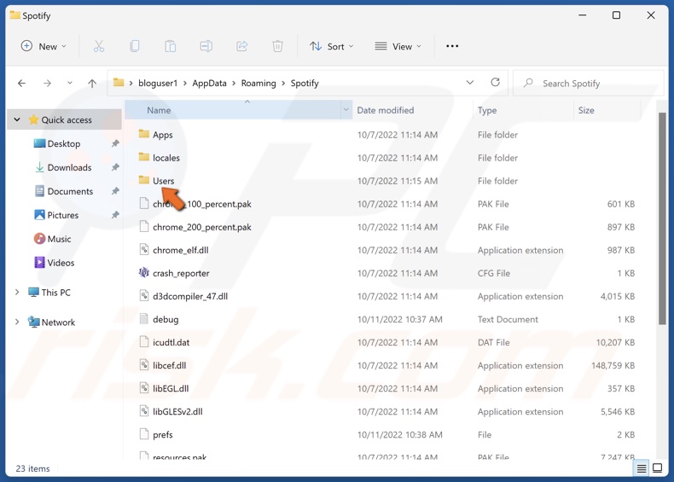This screenshot has height=482, width=674.
Task: Click the libcef.dll file icon
Action: [144, 364]
